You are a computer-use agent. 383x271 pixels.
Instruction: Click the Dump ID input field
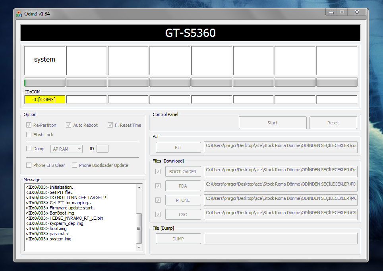[103, 149]
